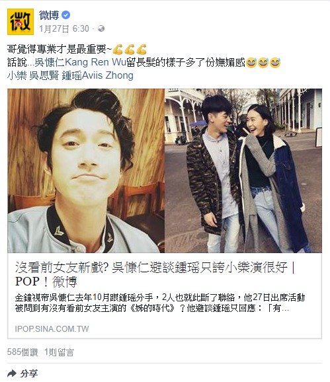Click the post caption first line text

[x=77, y=49]
